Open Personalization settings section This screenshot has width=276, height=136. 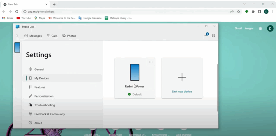point(62,96)
